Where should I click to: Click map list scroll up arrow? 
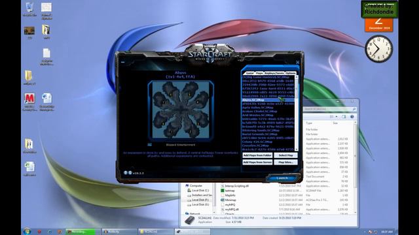point(296,77)
